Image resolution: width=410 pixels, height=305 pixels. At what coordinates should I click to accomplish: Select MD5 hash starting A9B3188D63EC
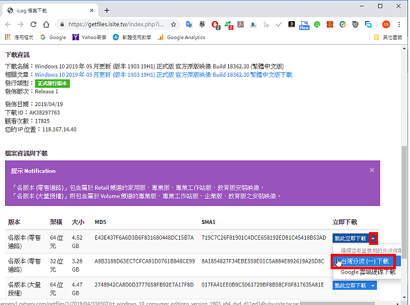[x=145, y=262]
